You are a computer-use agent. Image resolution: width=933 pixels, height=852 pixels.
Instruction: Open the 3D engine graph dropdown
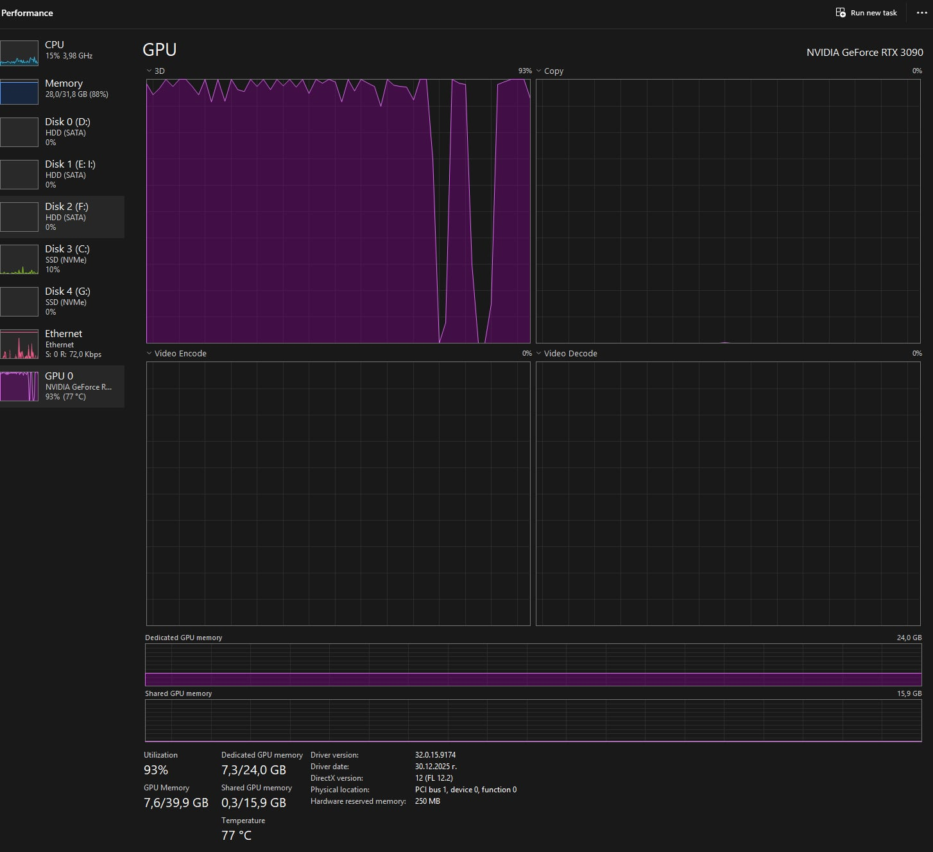[x=150, y=71]
